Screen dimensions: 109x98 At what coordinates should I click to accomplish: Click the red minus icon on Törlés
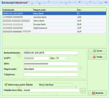[94, 57]
